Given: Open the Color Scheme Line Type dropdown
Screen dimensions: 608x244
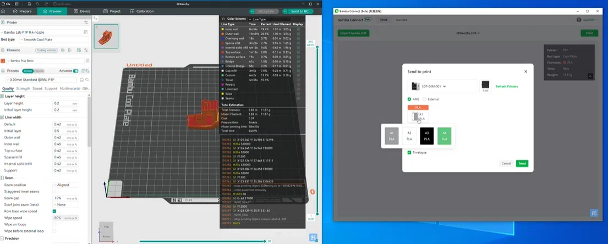Looking at the screenshot, I should (x=269, y=19).
